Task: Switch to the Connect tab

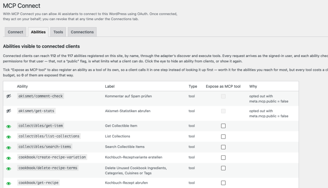Action: [x=15, y=32]
